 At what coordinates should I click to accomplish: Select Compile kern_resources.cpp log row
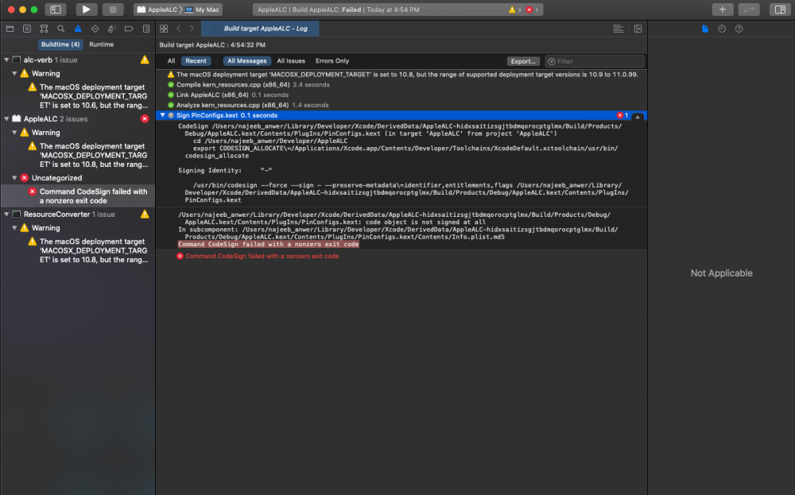(401, 84)
